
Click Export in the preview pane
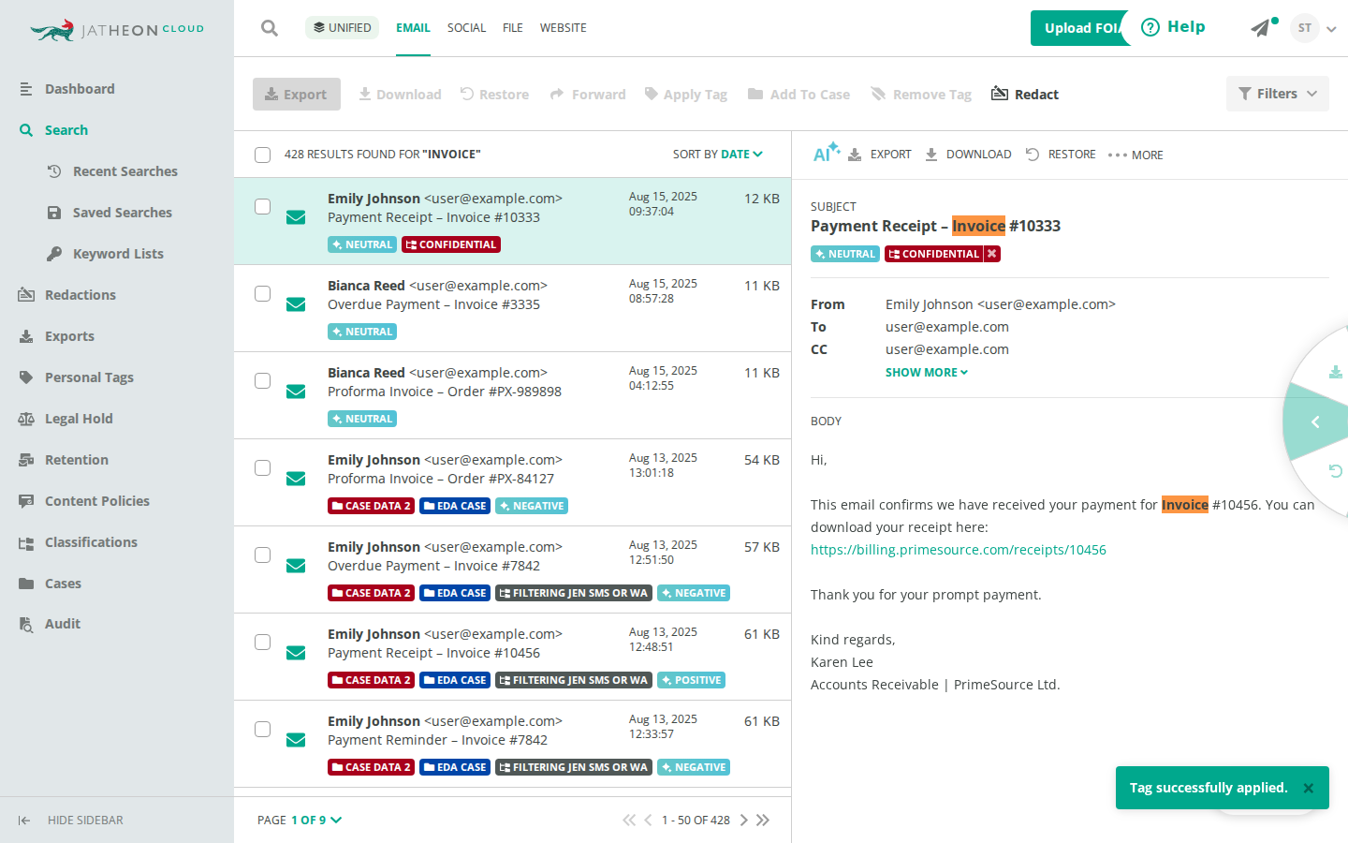[880, 155]
